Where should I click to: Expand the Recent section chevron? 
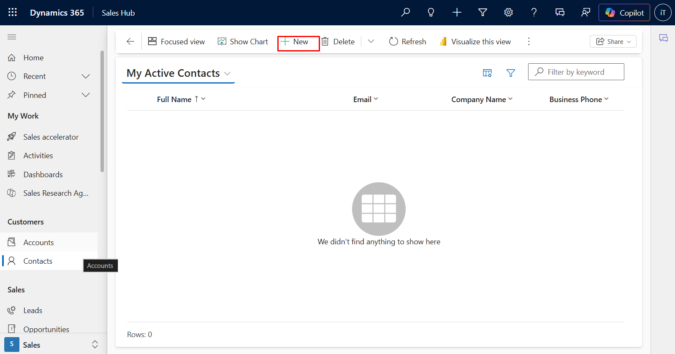(x=86, y=76)
